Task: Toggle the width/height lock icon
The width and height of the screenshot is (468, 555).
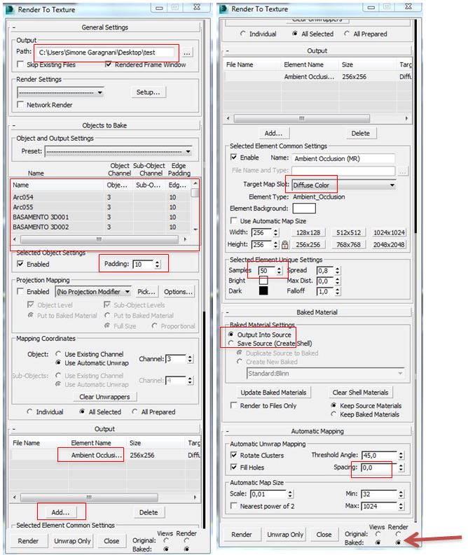Action: [x=285, y=244]
